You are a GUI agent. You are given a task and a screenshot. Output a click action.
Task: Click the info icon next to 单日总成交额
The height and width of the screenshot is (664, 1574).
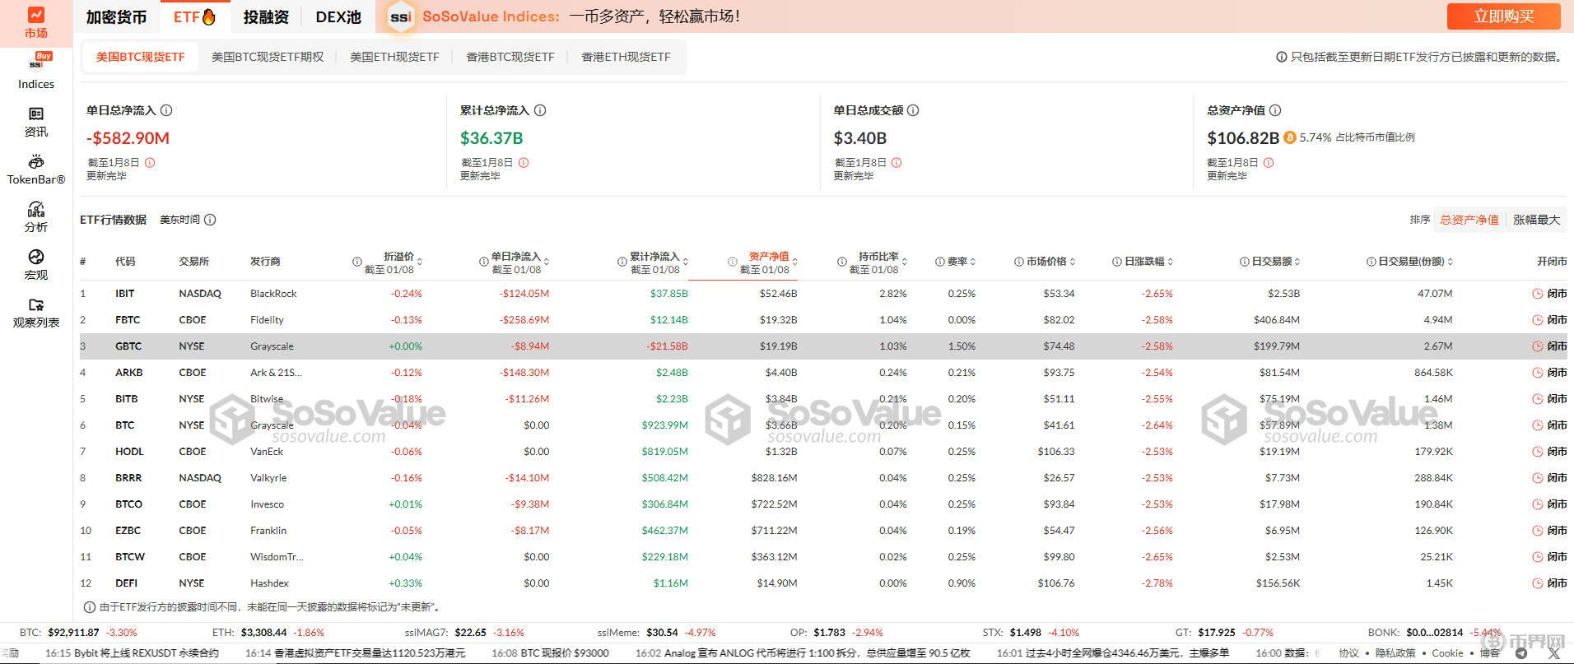click(x=913, y=110)
